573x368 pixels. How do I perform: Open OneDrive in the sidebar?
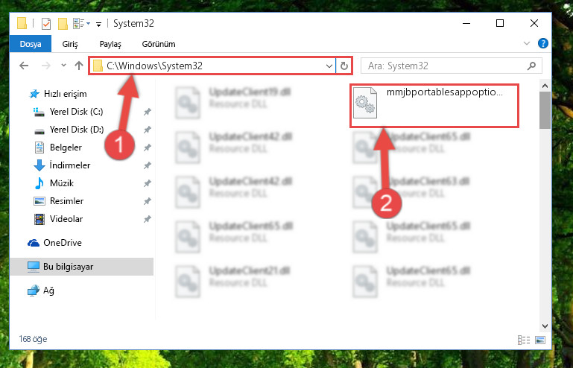[63, 243]
